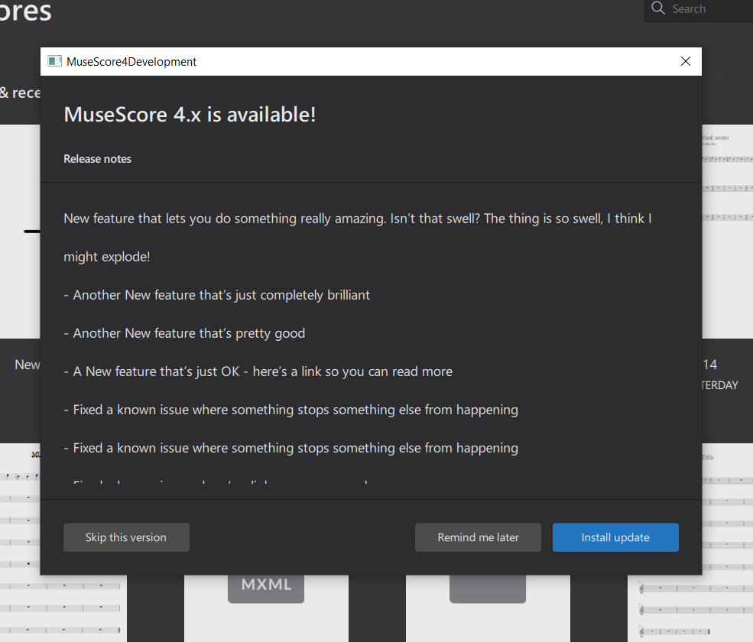Click the Install update button
The image size is (753, 642).
(x=615, y=537)
